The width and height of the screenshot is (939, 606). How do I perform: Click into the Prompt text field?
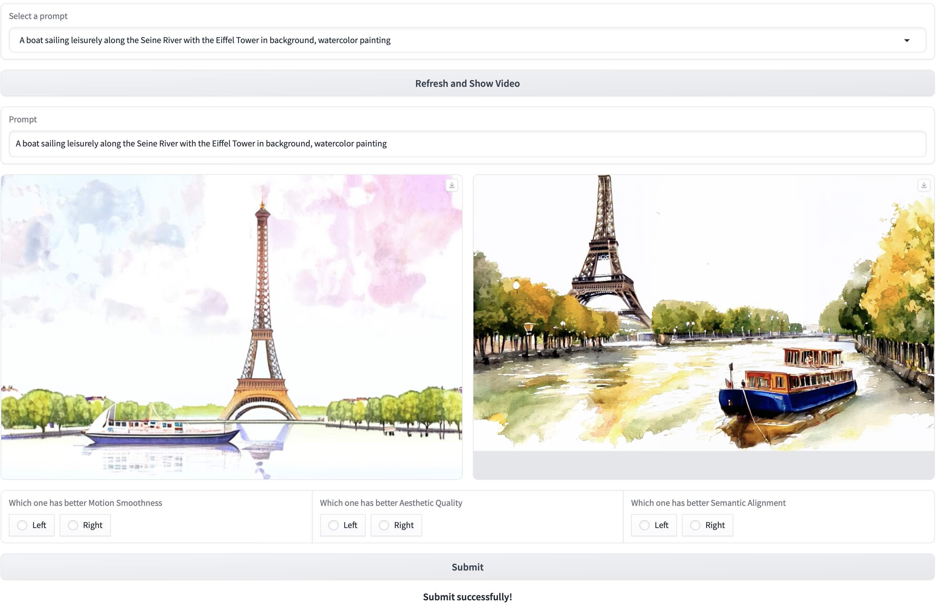click(x=467, y=144)
